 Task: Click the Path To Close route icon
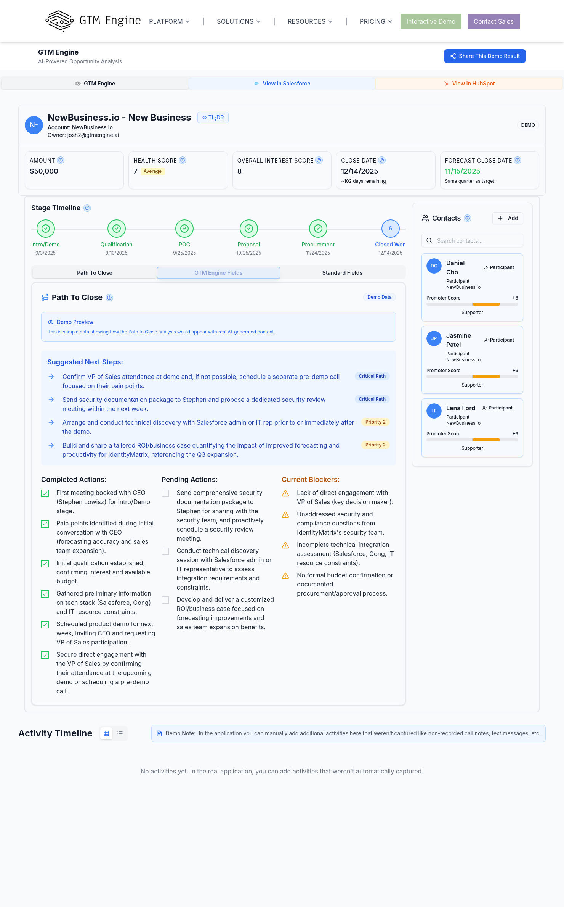(45, 297)
